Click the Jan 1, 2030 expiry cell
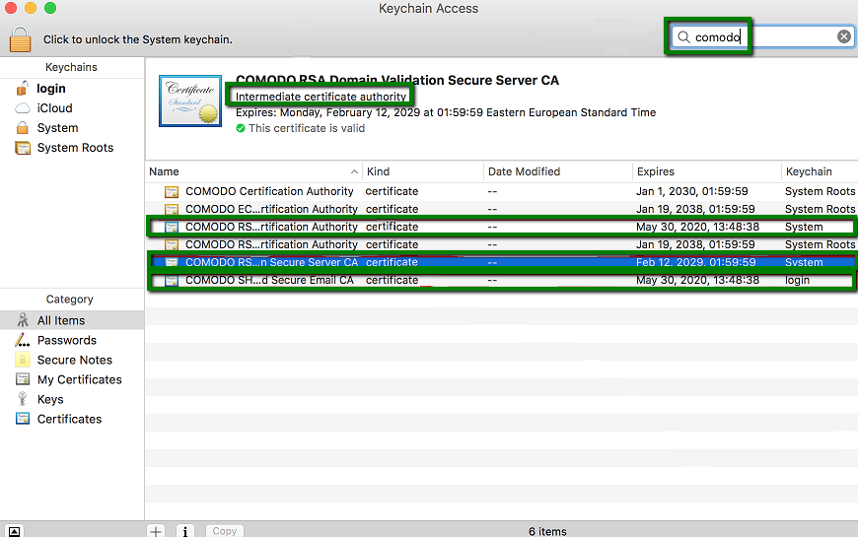This screenshot has height=537, width=858. [691, 191]
